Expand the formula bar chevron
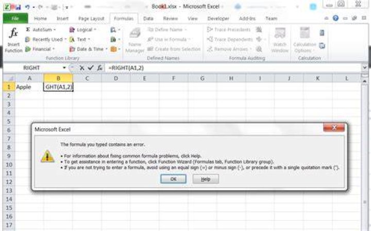The height and width of the screenshot is (231, 371). (x=365, y=68)
